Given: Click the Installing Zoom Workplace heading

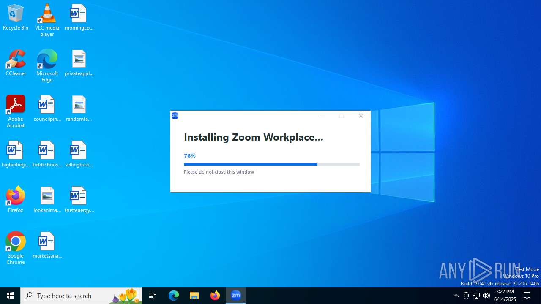Looking at the screenshot, I should [x=254, y=137].
